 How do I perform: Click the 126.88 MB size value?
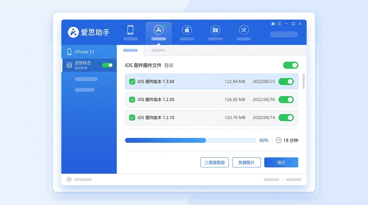235,100
